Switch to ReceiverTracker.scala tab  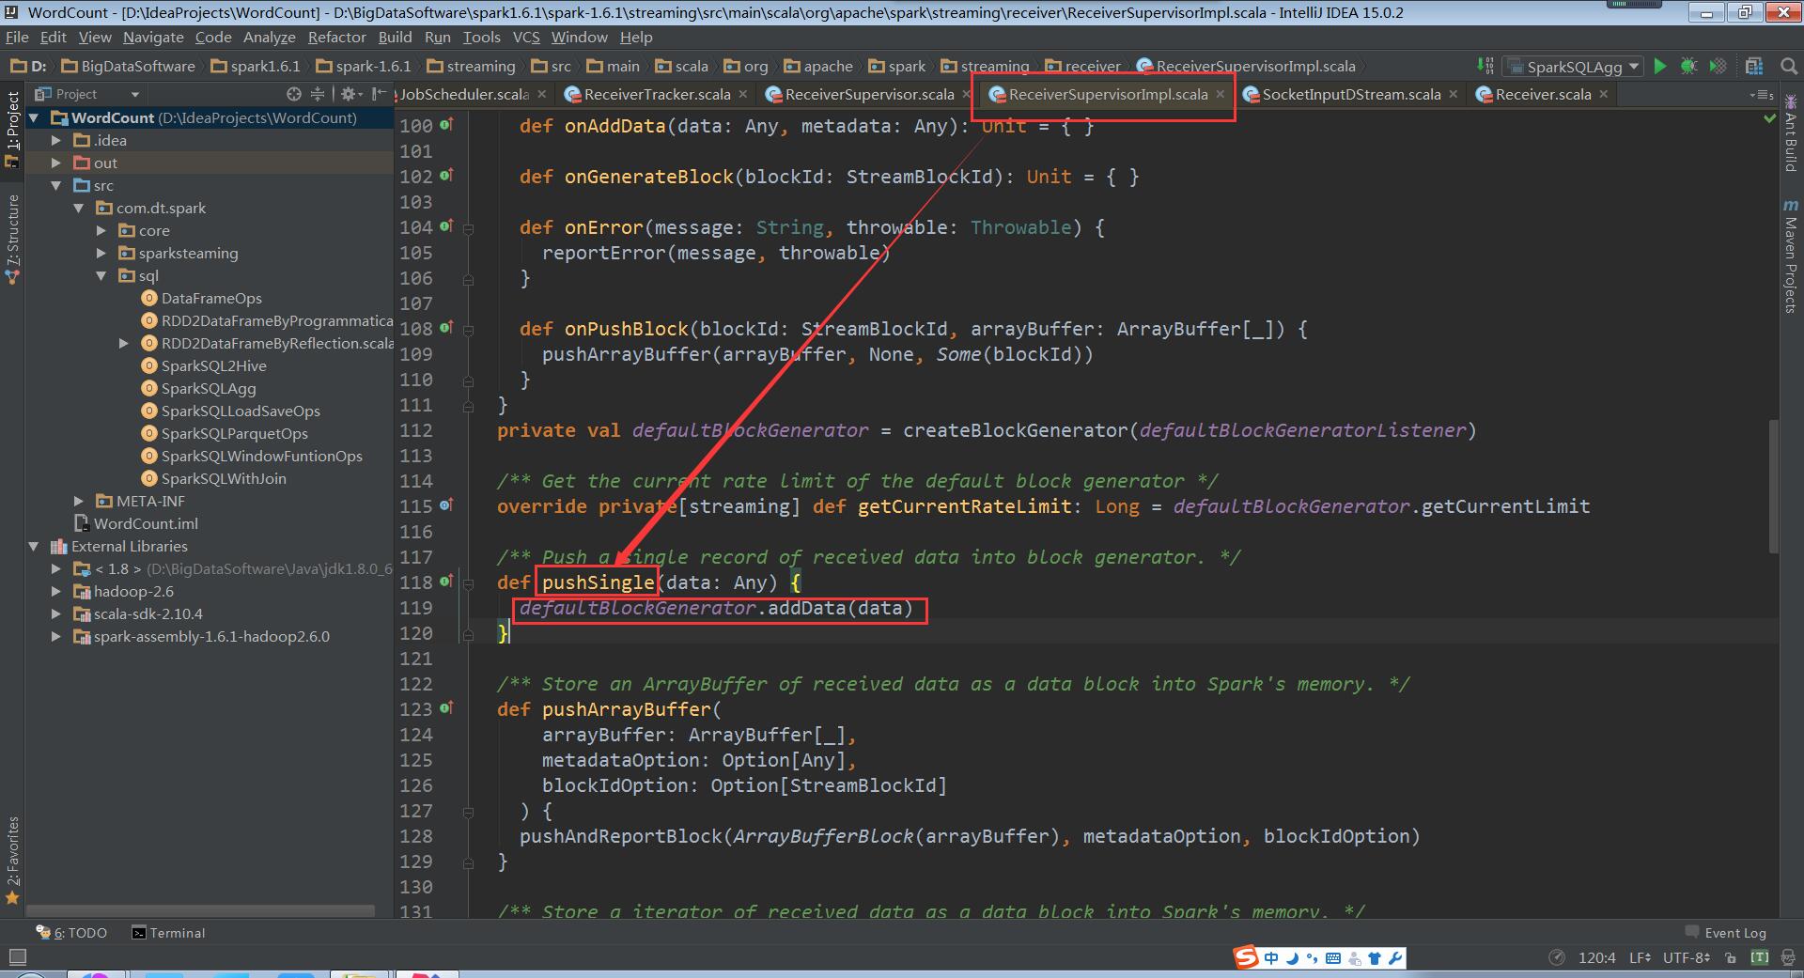[657, 94]
